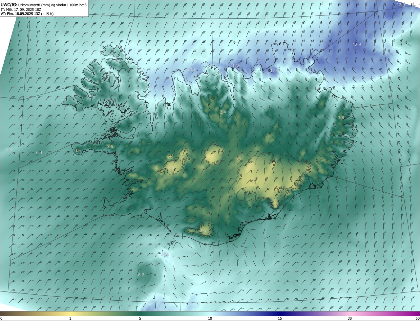Click the 'UWC/IG: Úrkomumætti (mm)' title line
The height and width of the screenshot is (321, 420).
[44, 5]
